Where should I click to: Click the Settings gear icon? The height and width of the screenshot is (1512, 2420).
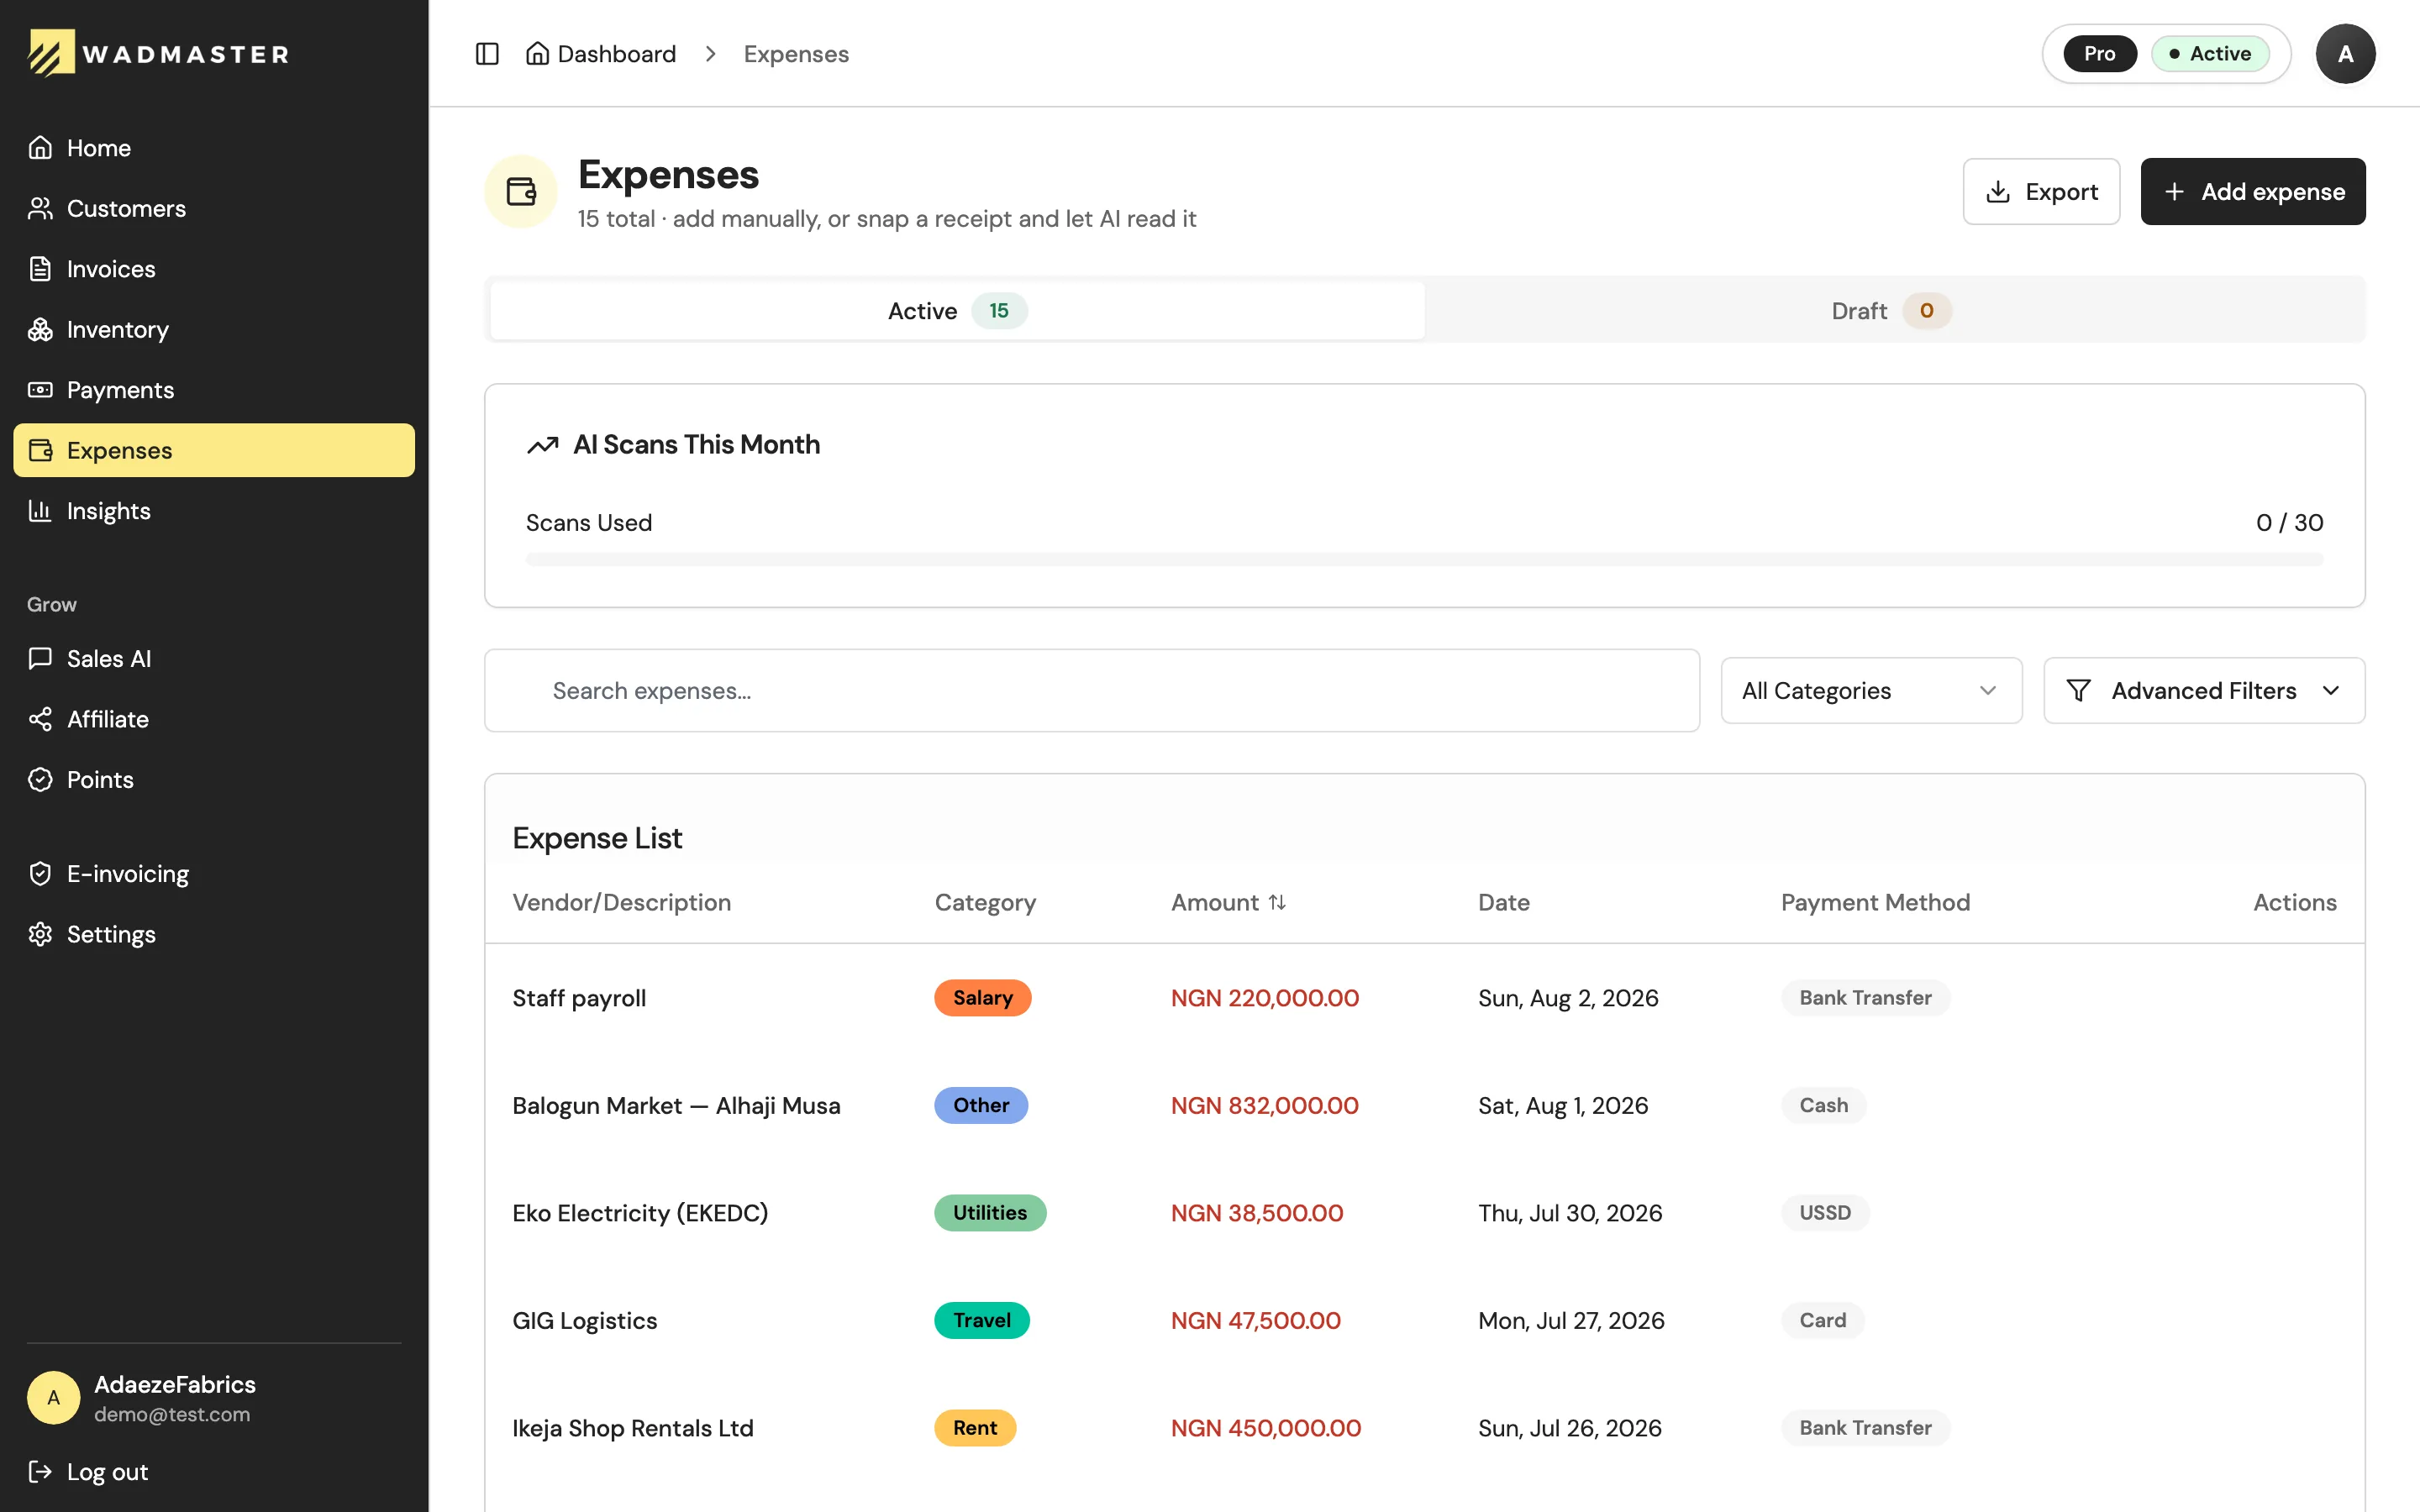point(40,934)
